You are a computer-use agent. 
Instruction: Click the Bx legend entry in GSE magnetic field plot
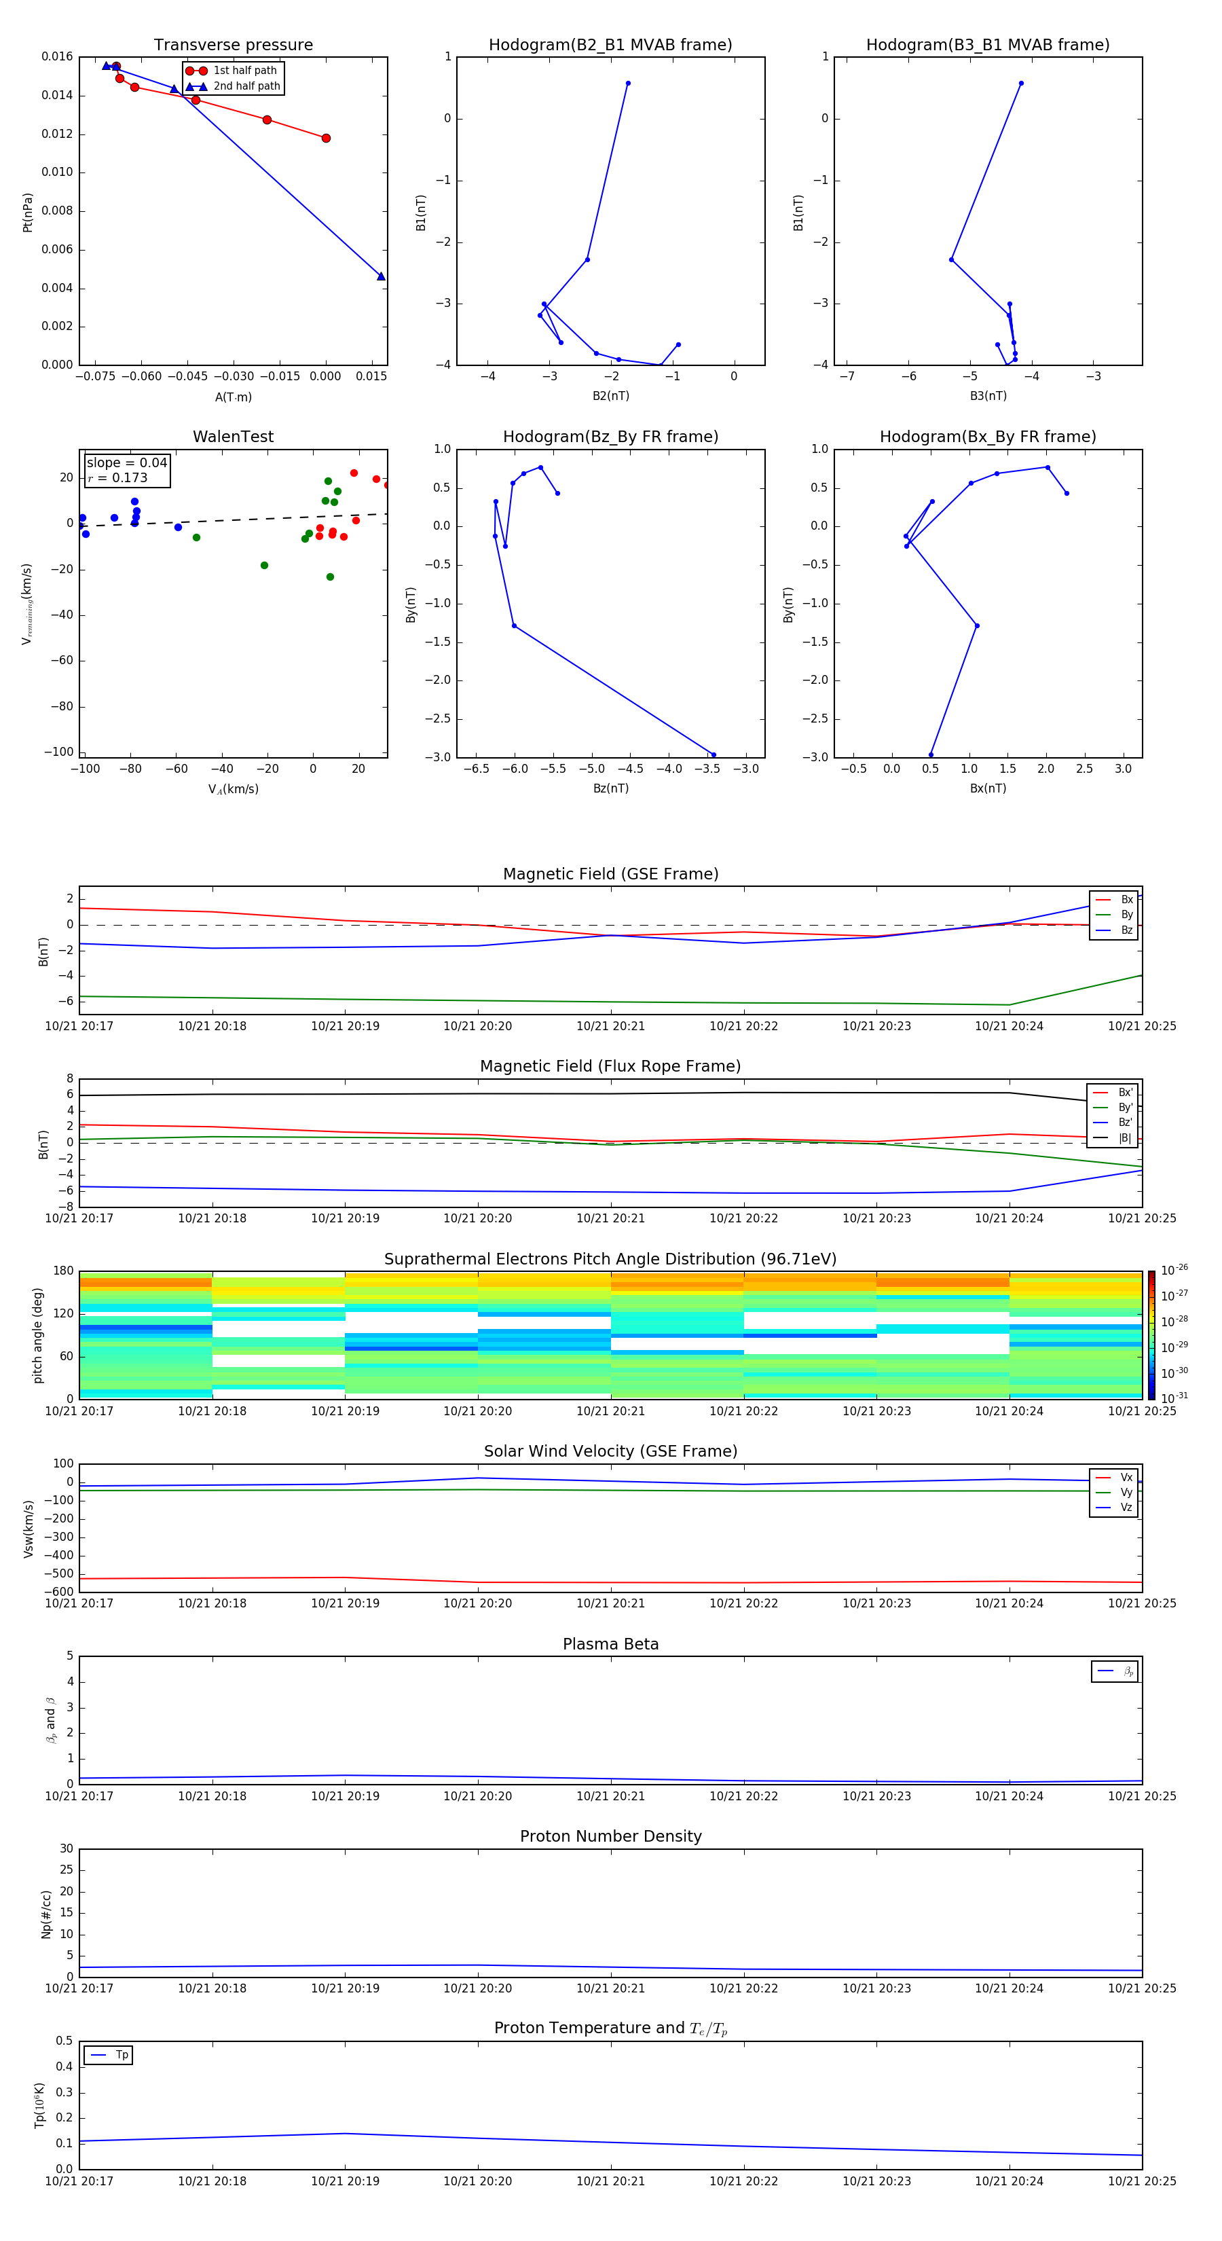pyautogui.click(x=1114, y=900)
